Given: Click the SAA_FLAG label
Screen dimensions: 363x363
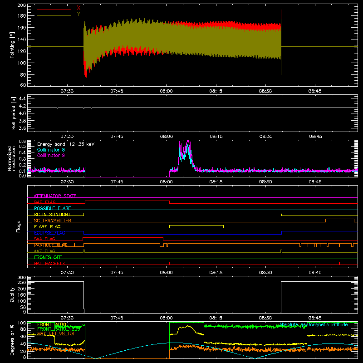Looking at the screenshot, I should 44,239.
